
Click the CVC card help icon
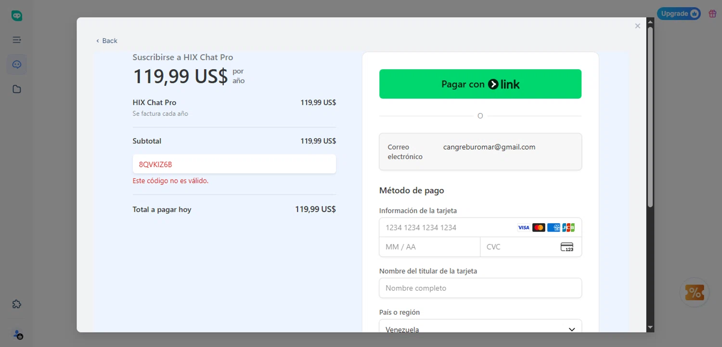coord(567,247)
